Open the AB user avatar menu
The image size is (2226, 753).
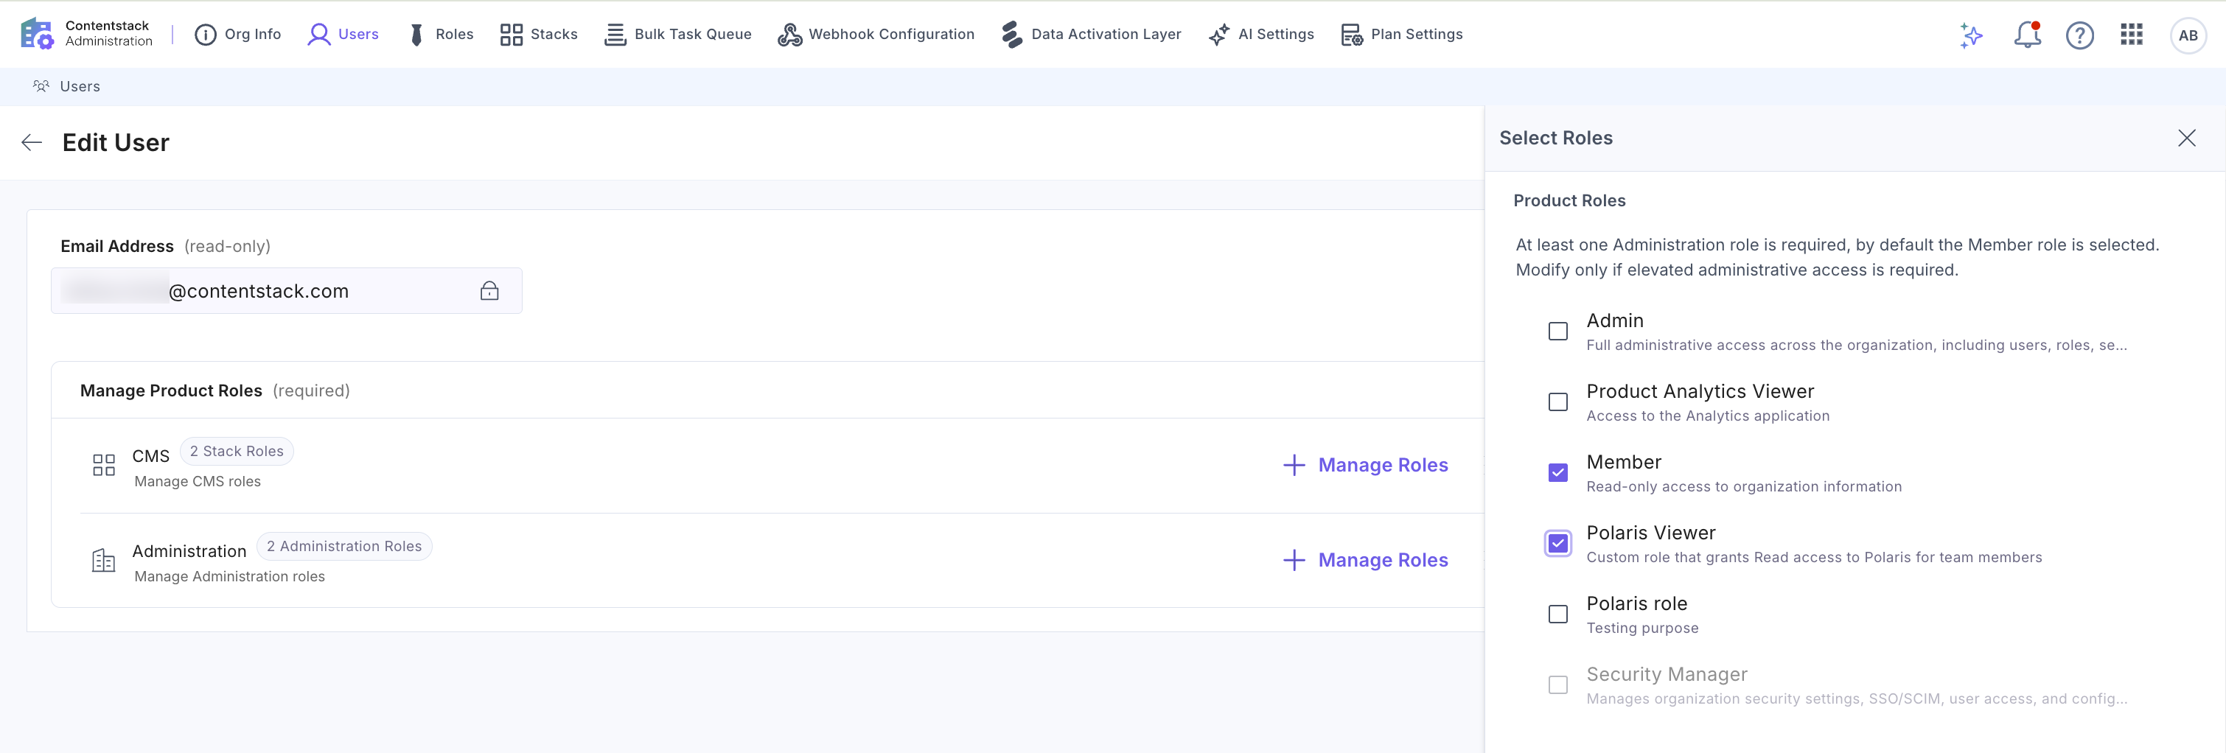pyautogui.click(x=2188, y=35)
